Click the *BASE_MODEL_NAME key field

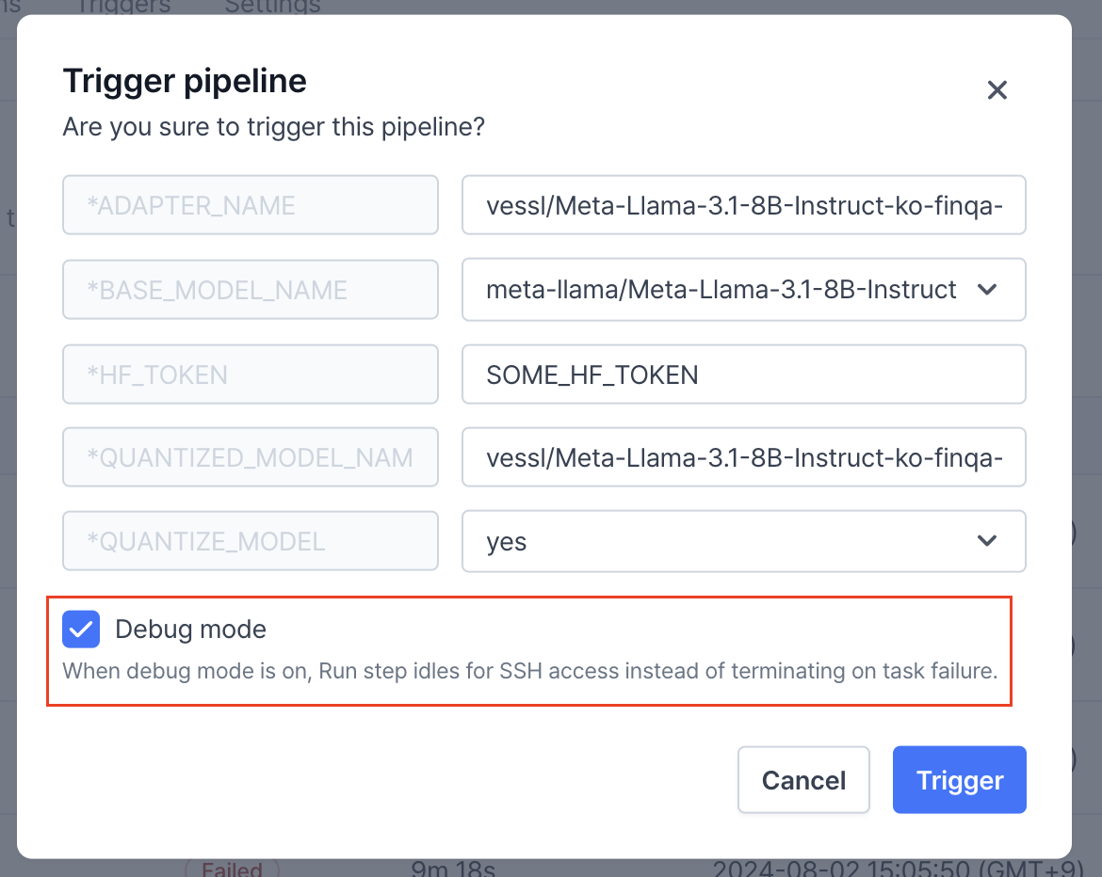click(250, 290)
